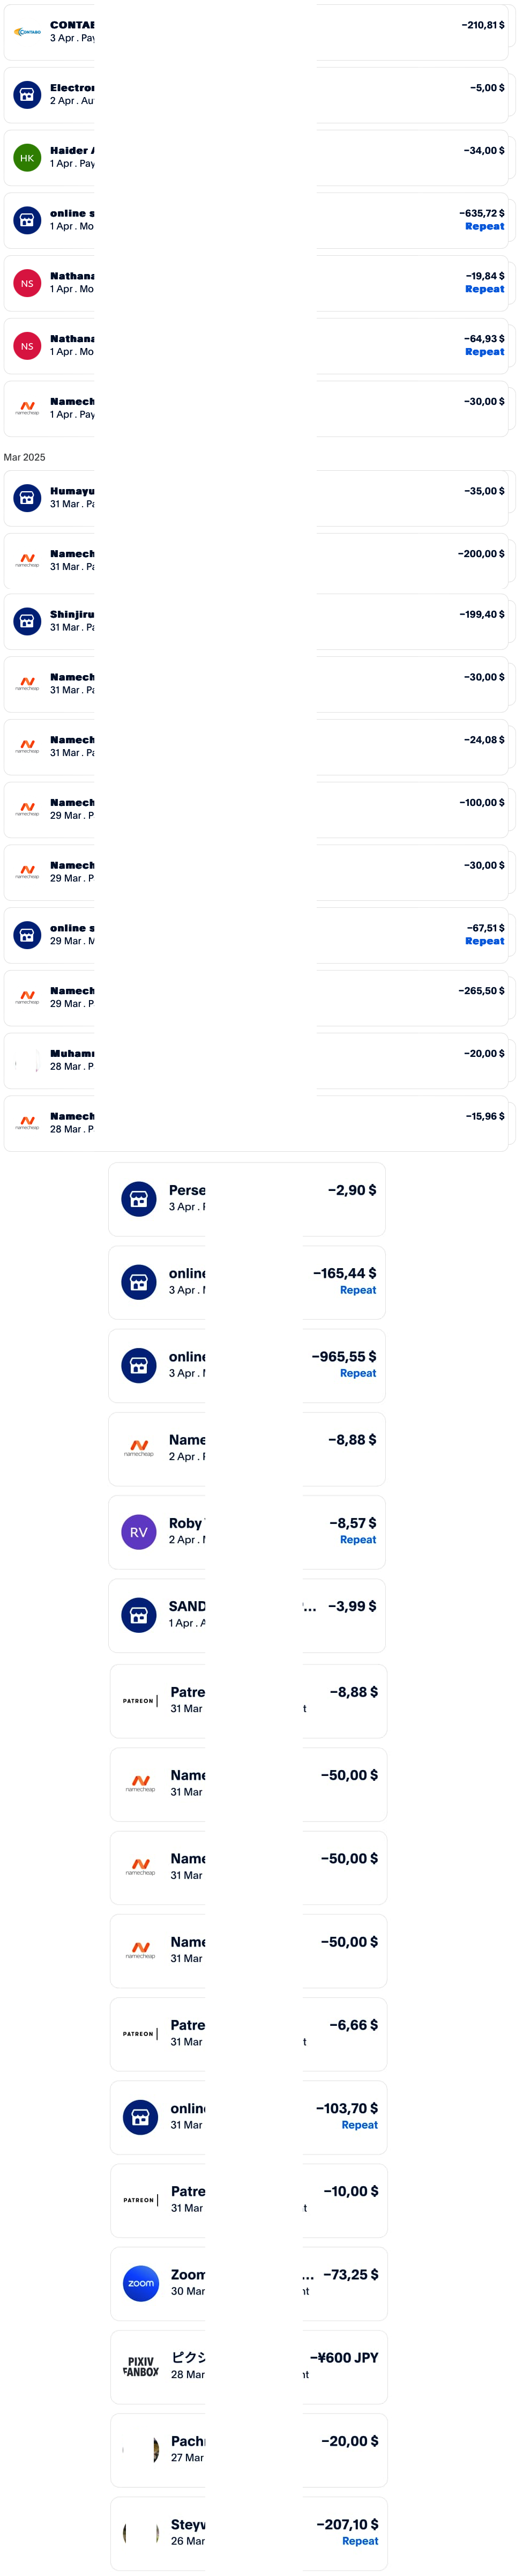Screen dimensions: 523x2576
Task: Click the Pixiv Fanbox logo icon
Action: click(141, 2366)
